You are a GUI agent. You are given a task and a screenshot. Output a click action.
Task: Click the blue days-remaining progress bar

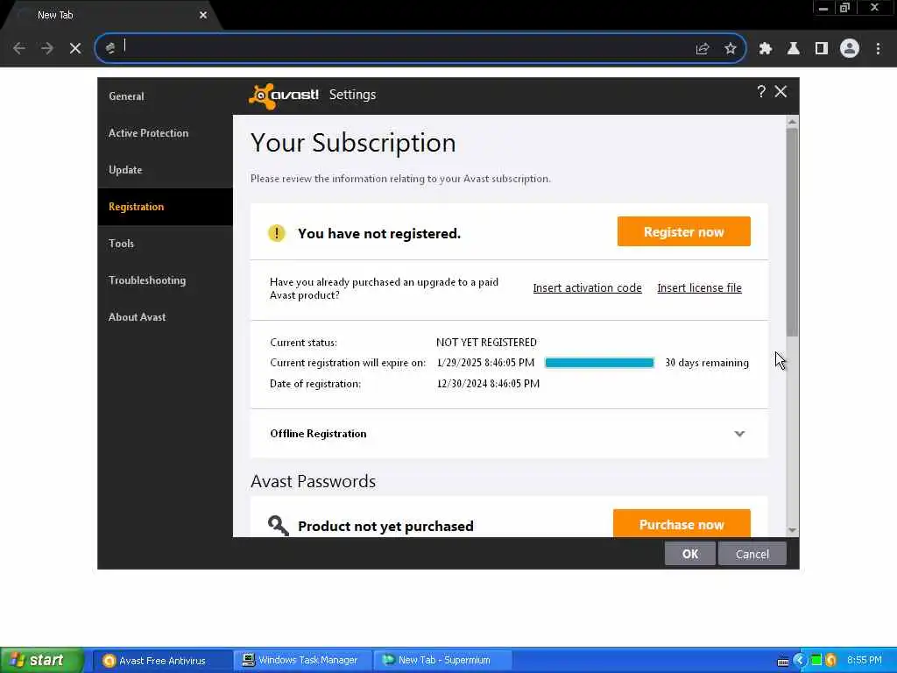pos(599,363)
